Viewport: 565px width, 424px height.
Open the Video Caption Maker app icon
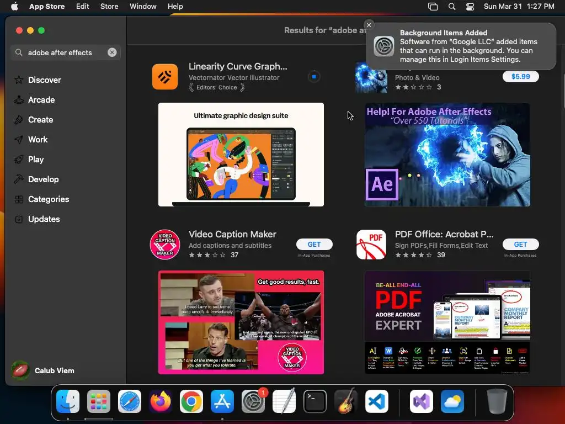click(x=164, y=244)
